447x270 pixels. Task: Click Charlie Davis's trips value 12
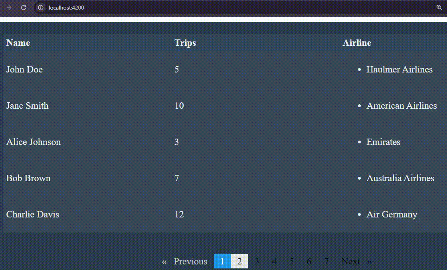coord(179,214)
